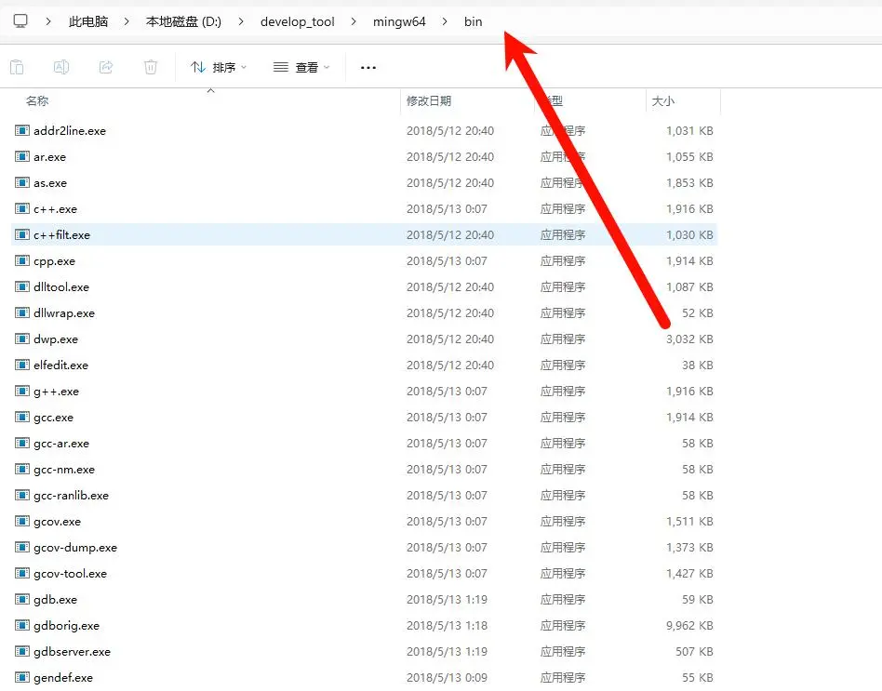Select the file named gcov-dump.exe
This screenshot has width=882, height=691.
pyautogui.click(x=75, y=548)
